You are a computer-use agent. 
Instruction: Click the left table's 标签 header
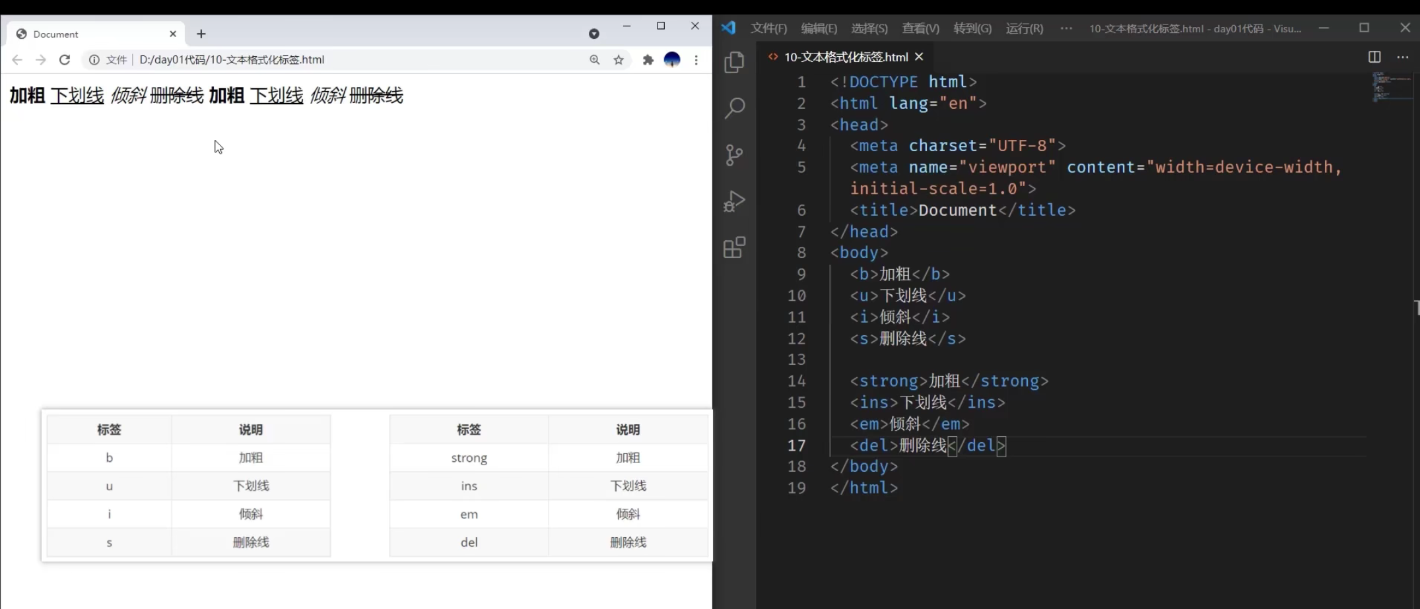[x=110, y=430]
